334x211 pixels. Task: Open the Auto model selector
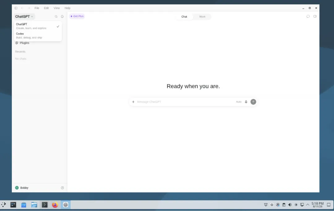coord(238,102)
